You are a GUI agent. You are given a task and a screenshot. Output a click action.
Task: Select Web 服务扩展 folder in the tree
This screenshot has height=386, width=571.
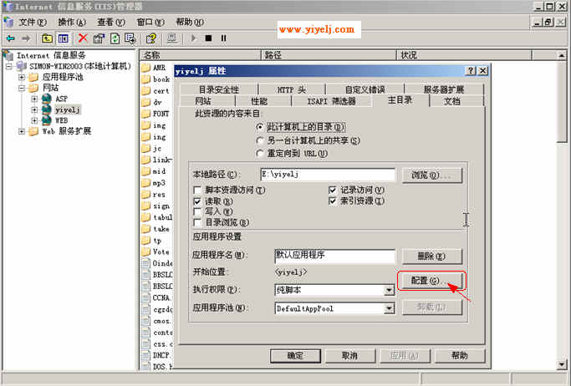66,131
